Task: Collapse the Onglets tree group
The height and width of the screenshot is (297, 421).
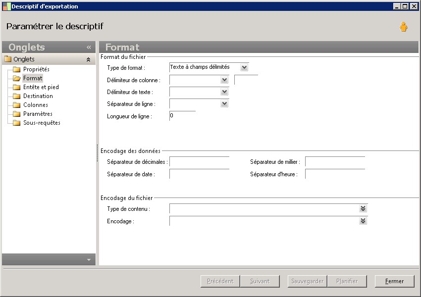Action: [88, 59]
